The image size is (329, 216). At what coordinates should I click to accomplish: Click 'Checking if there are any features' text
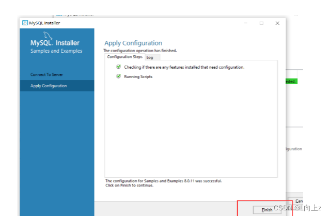coord(184,67)
